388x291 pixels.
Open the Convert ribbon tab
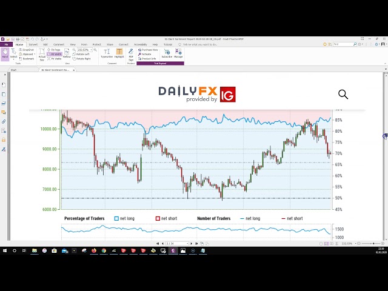(x=33, y=44)
